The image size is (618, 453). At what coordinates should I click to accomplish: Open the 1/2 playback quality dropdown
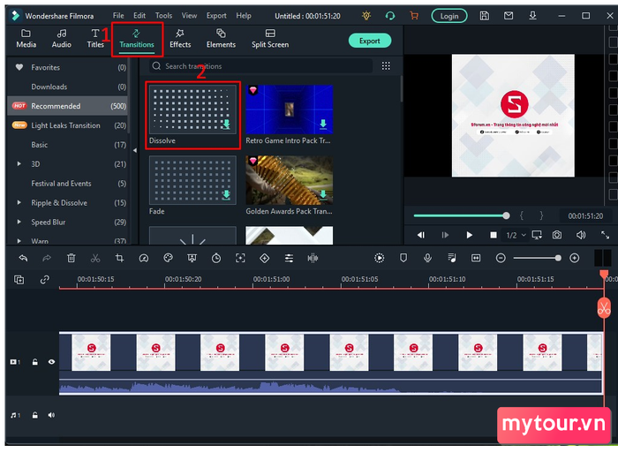click(516, 236)
